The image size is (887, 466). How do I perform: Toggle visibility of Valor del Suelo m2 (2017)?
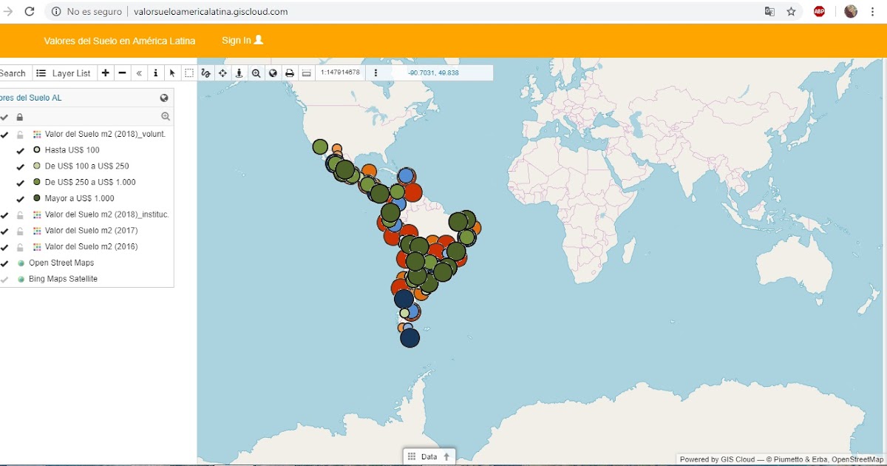pos(4,230)
